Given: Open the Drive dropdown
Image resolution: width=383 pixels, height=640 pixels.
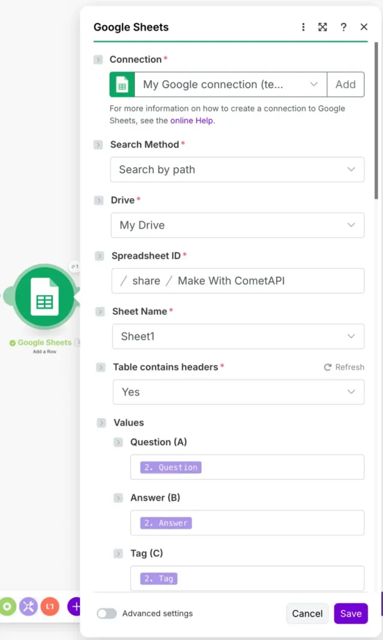Looking at the screenshot, I should (237, 225).
